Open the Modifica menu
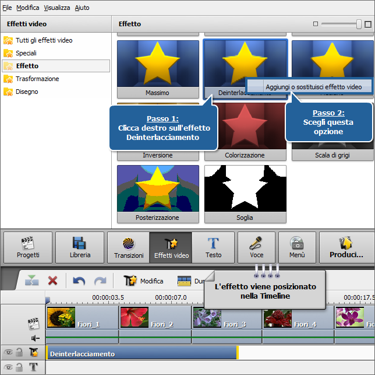The width and height of the screenshot is (375, 375). 28,8
